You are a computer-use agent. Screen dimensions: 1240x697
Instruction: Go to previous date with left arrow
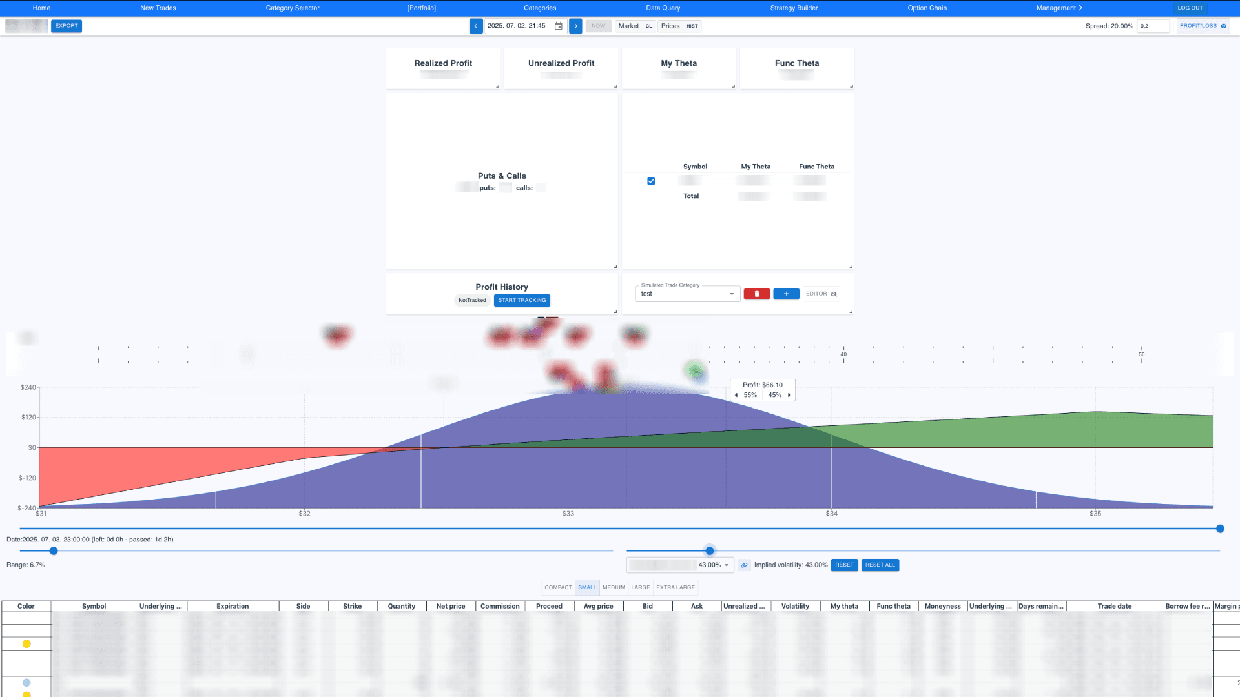click(x=476, y=26)
